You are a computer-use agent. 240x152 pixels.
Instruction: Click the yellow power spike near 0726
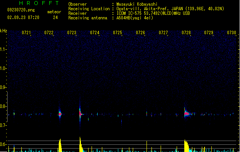(147, 146)
